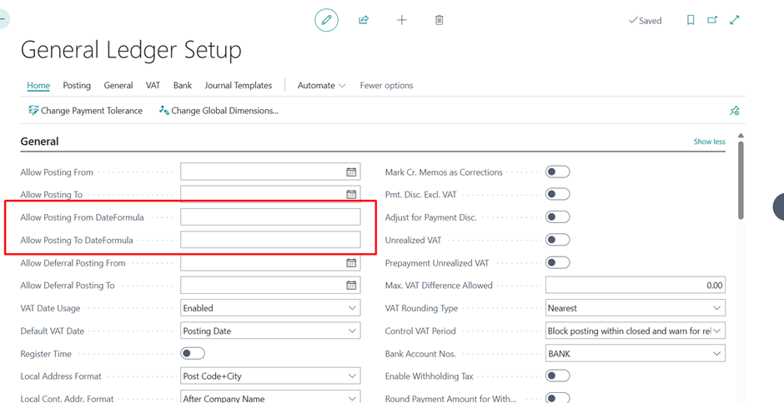The image size is (784, 403).
Task: Click scrollbar up arrow
Action: coord(741,136)
